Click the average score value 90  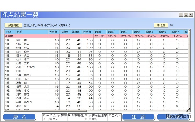(x=171, y=25)
